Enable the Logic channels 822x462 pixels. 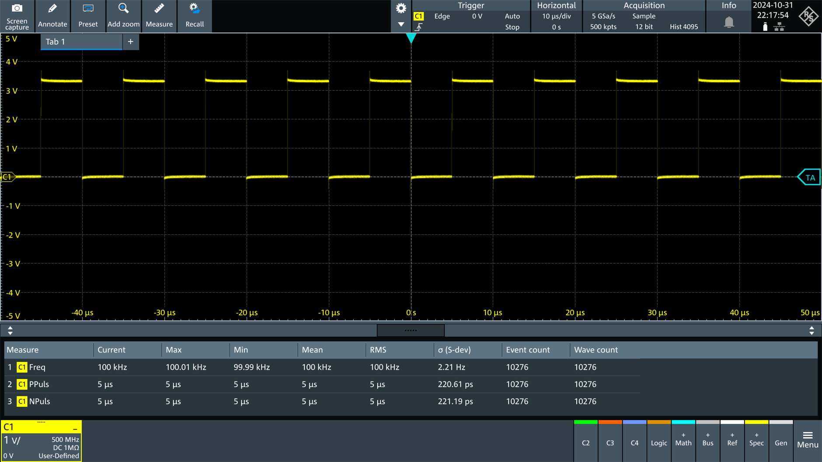click(x=659, y=441)
